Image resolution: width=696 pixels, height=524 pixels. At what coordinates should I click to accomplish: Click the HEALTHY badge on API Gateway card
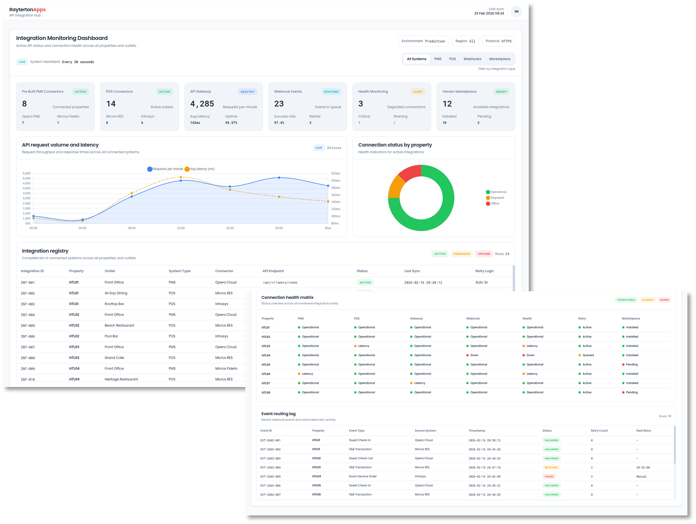(247, 92)
